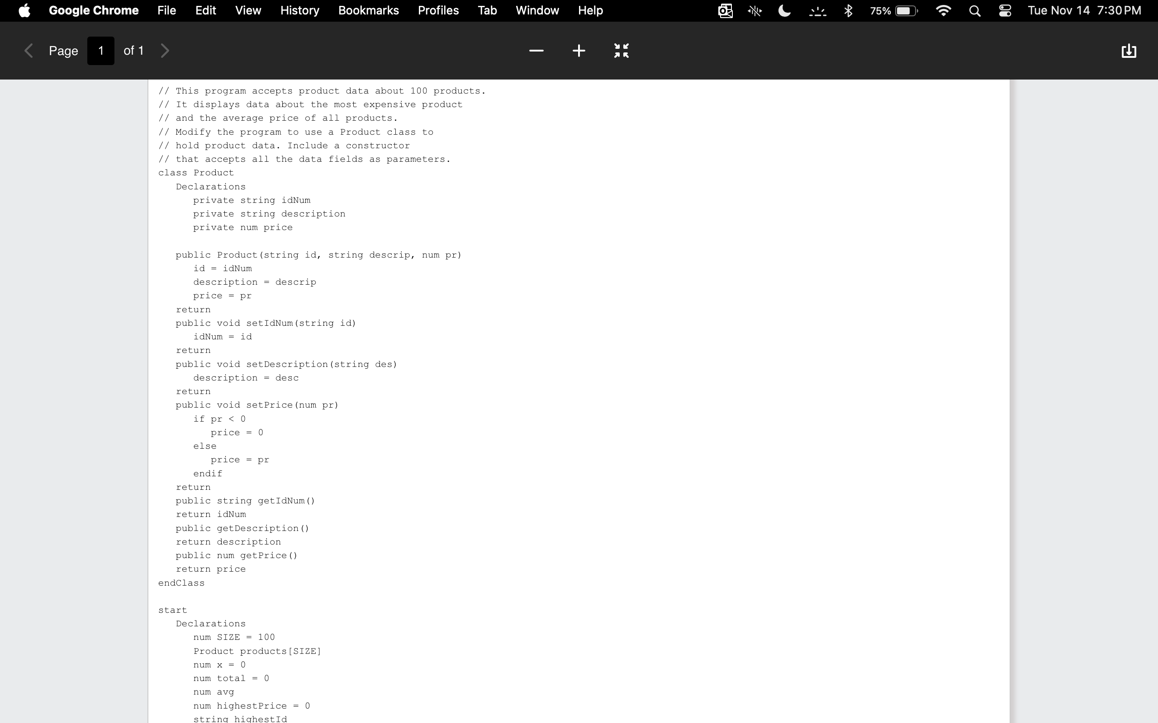Click the 'description = descrip' line

255,282
